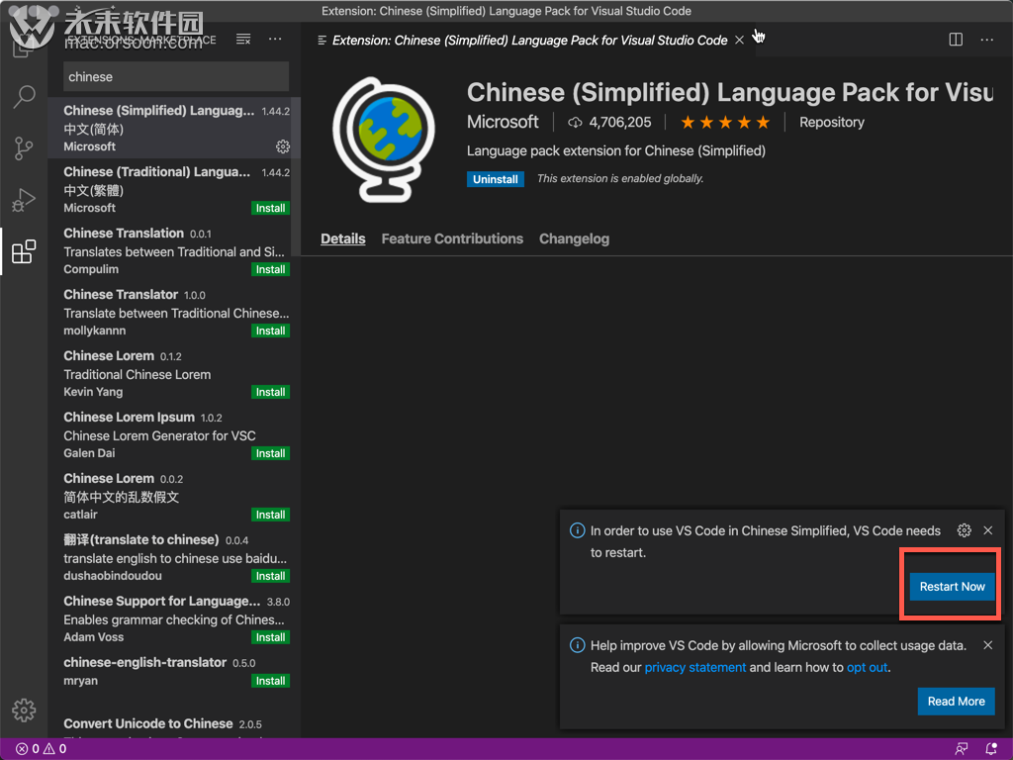Switch to Feature Contributions tab
Viewport: 1013px width, 760px height.
point(452,238)
